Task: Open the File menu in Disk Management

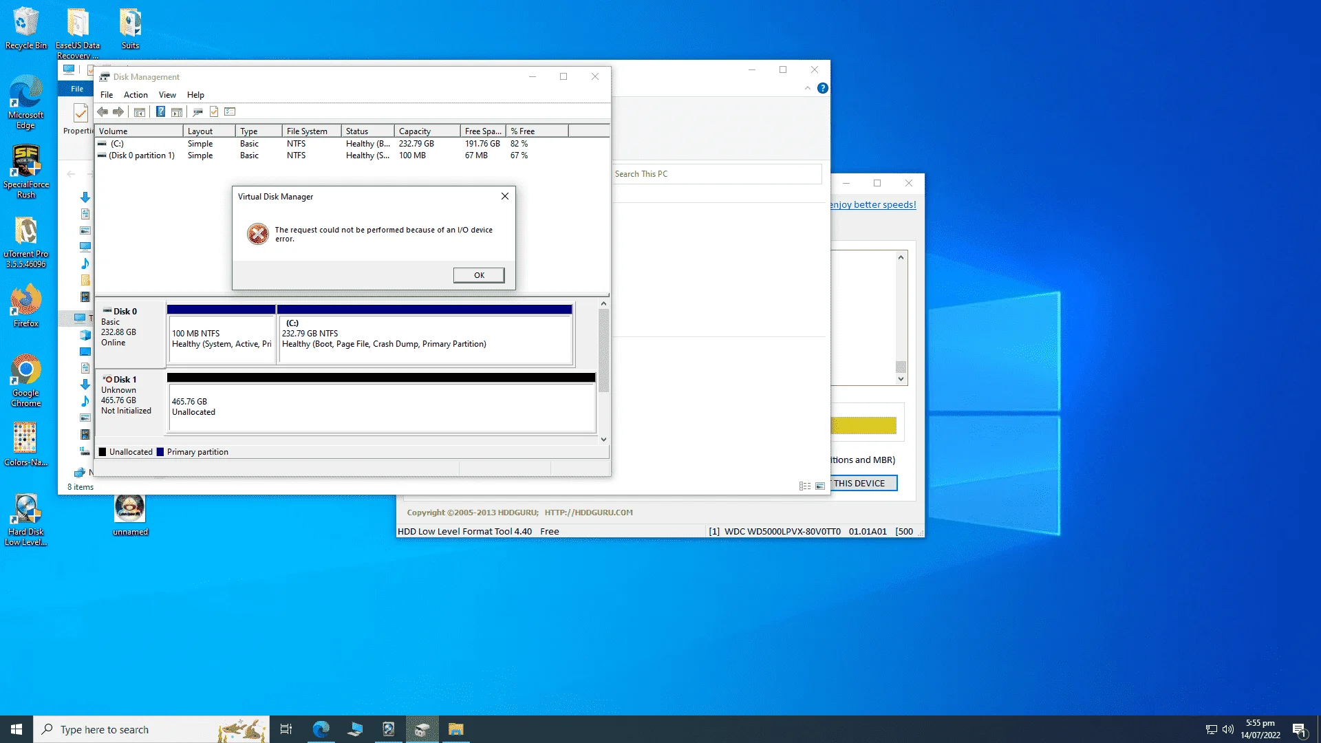Action: click(x=107, y=94)
